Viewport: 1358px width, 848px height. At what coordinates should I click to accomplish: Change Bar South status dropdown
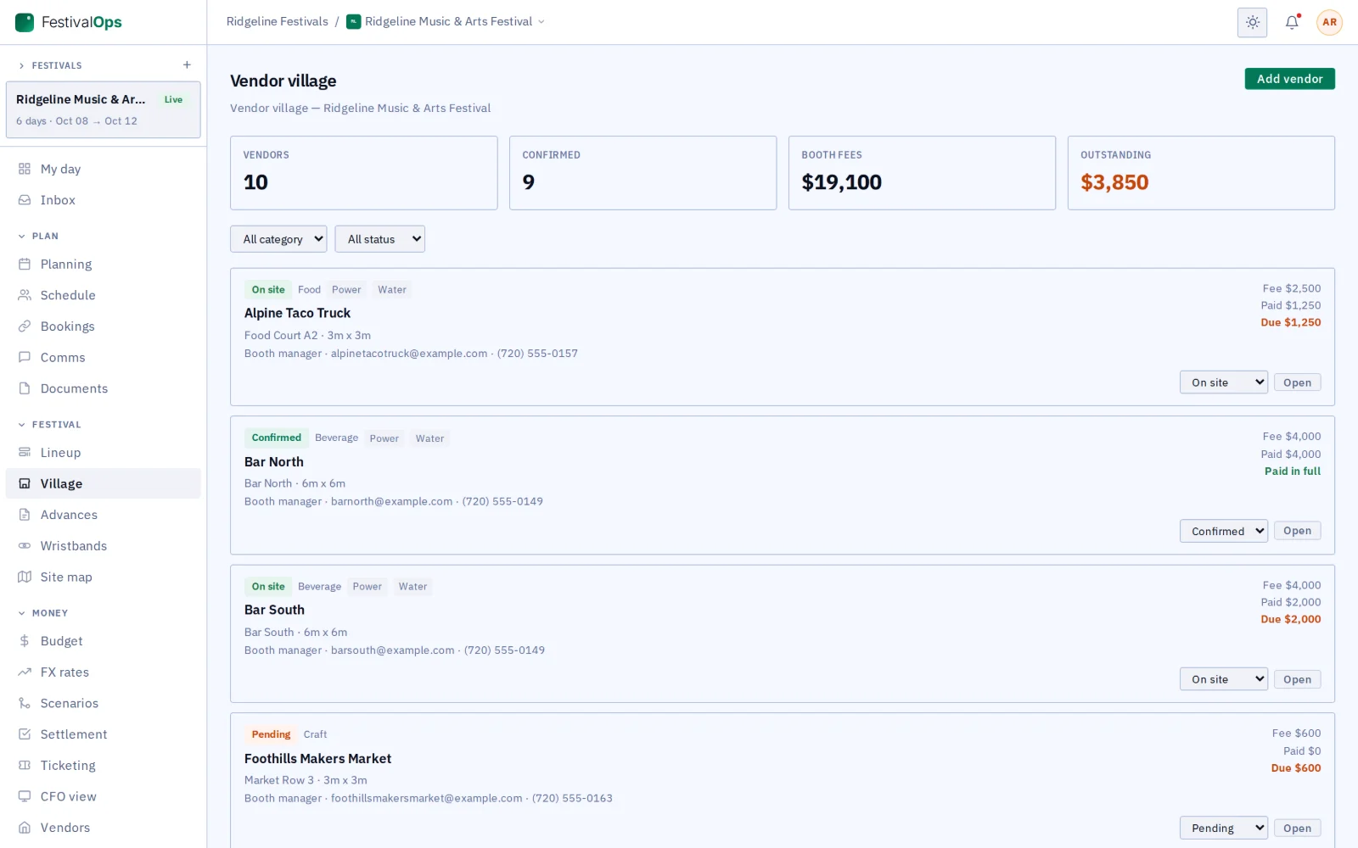[1223, 679]
